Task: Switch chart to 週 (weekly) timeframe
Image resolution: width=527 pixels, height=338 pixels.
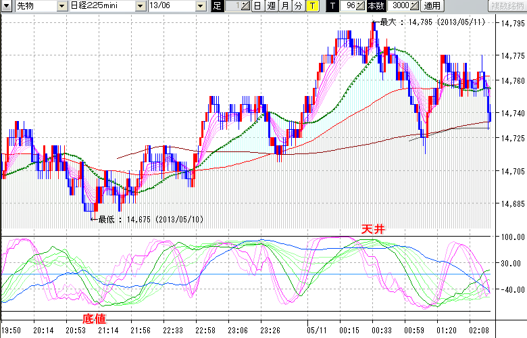Action: [x=271, y=6]
